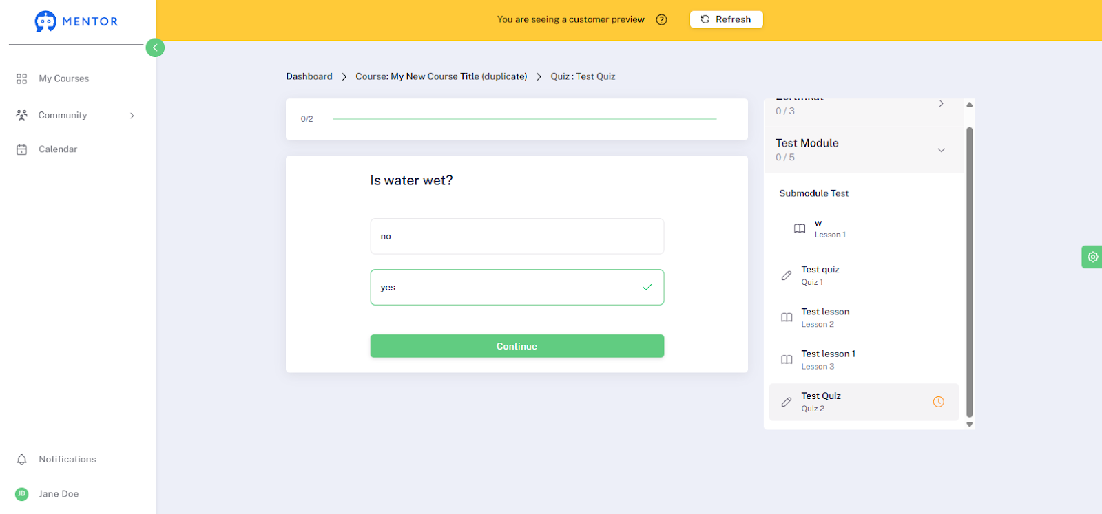The width and height of the screenshot is (1102, 514).
Task: Click the green Continue button
Action: click(x=517, y=346)
